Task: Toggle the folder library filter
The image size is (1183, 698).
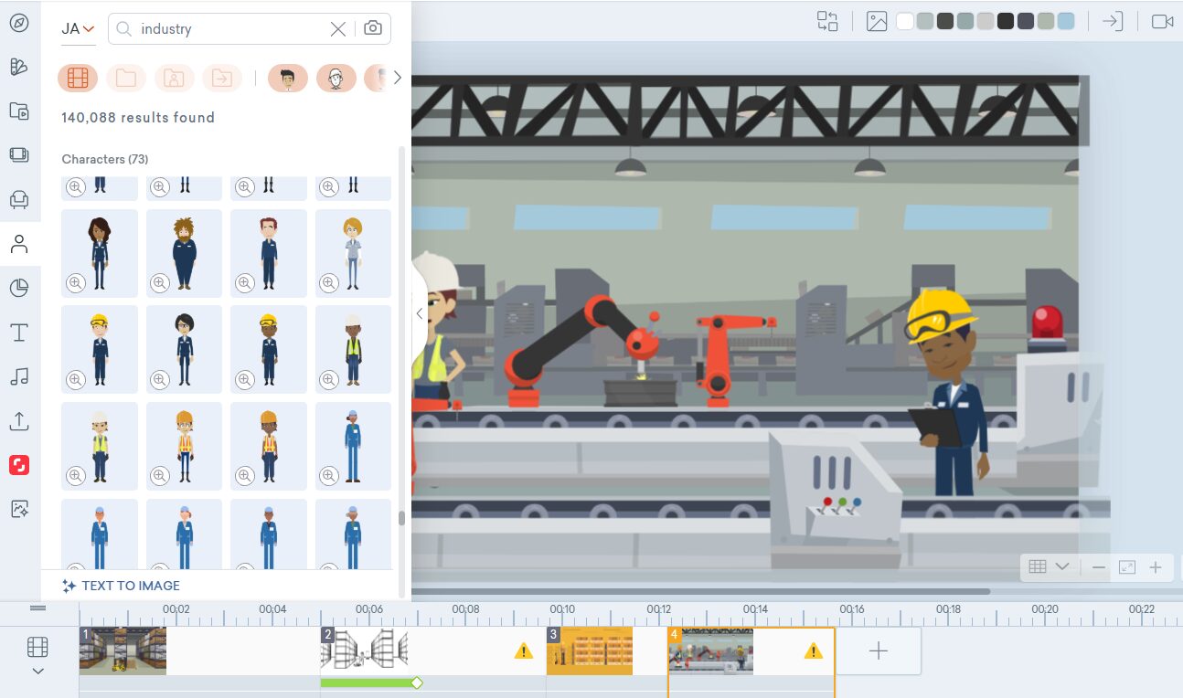Action: pos(126,79)
